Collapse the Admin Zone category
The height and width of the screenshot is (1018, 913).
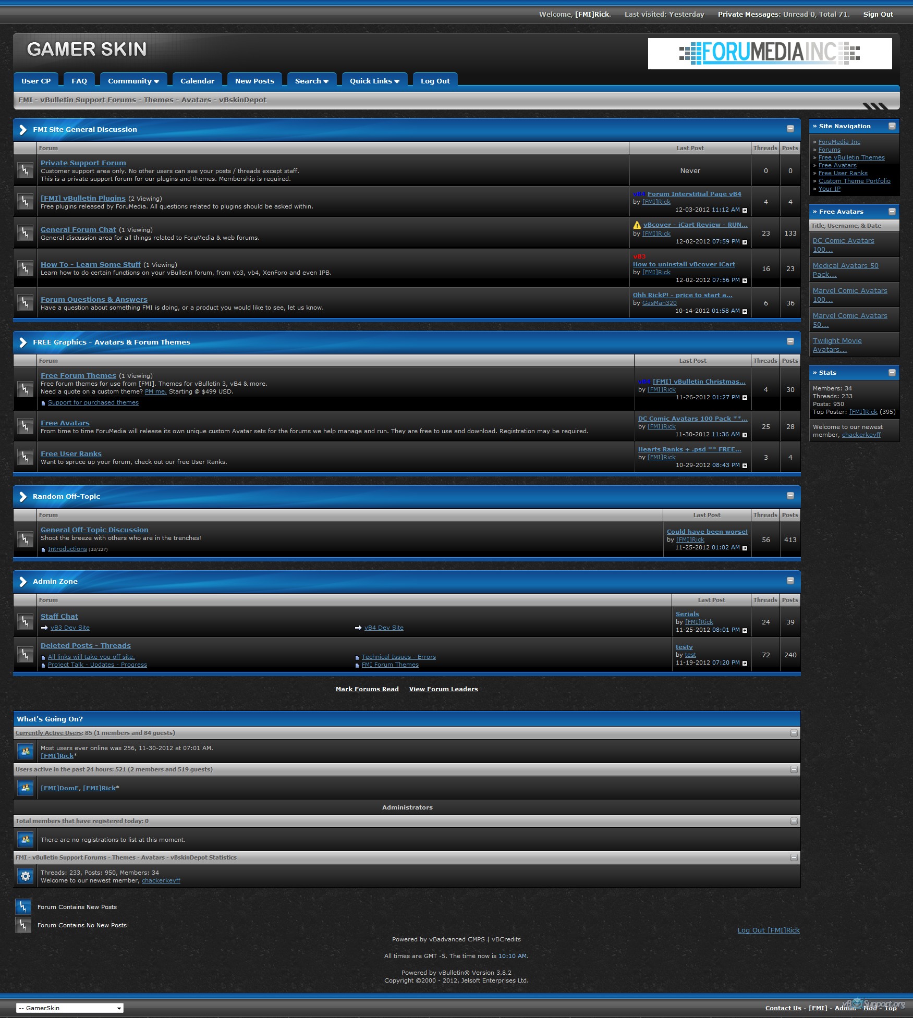[x=790, y=581]
